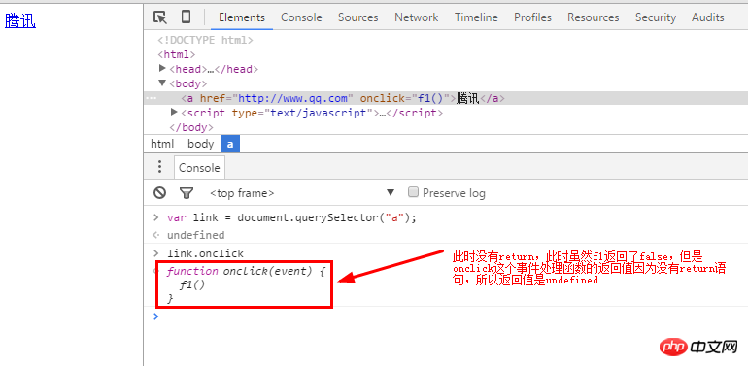Select the Console drawer tab
Screen dimensions: 748x366
point(199,168)
